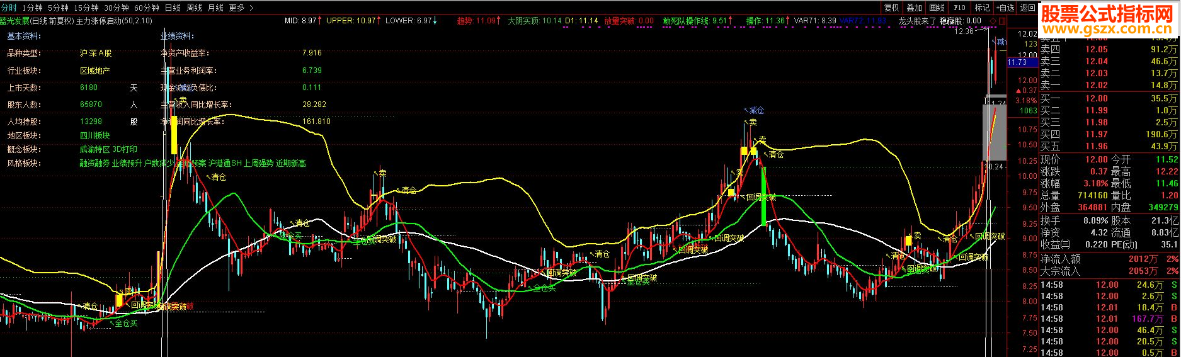Click the 沪深A股 type value
This screenshot has width=1181, height=357.
[x=96, y=54]
